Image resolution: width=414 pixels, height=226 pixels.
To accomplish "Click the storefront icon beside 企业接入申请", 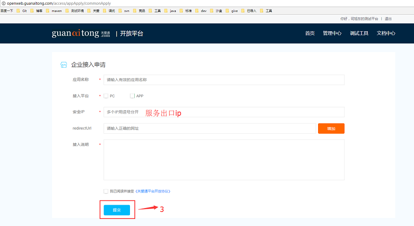I will 64,65.
